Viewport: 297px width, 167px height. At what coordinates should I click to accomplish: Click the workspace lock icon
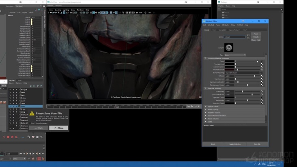tap(44, 6)
